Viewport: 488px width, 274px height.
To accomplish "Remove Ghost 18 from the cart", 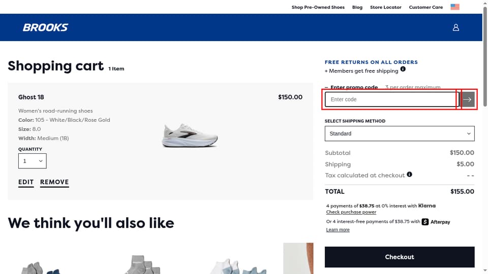I will tap(54, 182).
